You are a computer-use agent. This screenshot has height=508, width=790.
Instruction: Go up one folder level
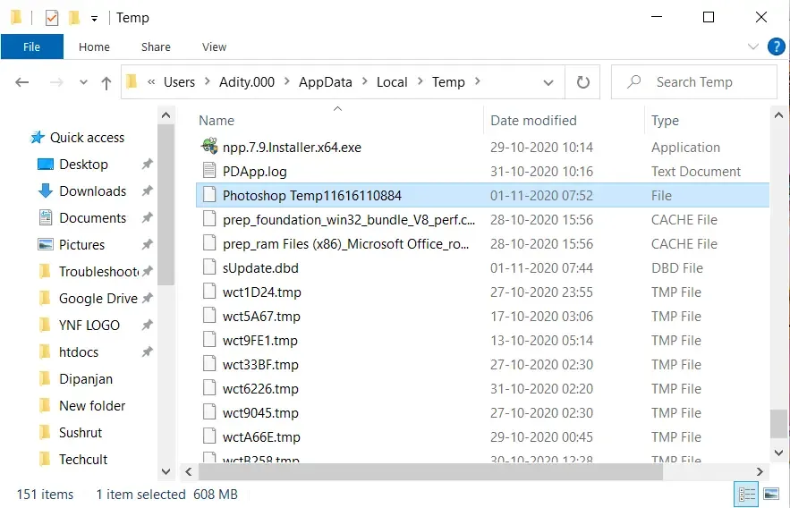click(106, 83)
